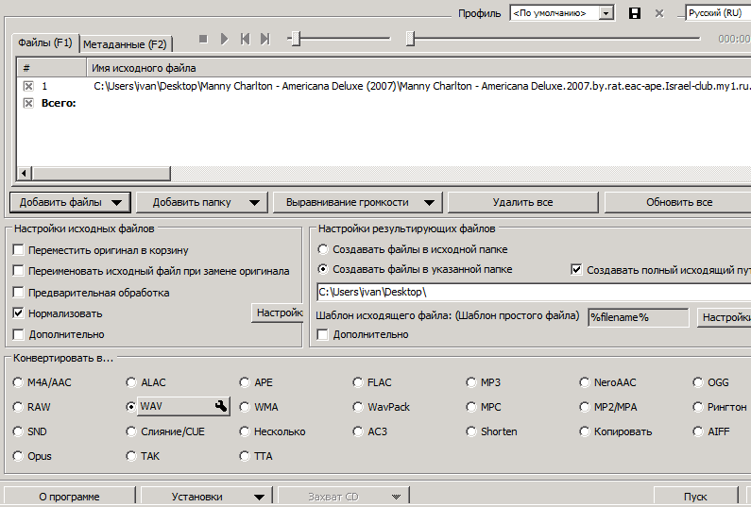Select the WAV radio button
This screenshot has width=751, height=507.
pyautogui.click(x=131, y=407)
